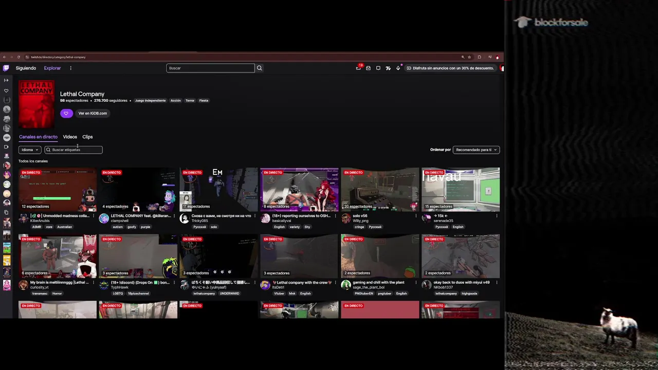Click the clampshell channel avatar

(x=104, y=218)
